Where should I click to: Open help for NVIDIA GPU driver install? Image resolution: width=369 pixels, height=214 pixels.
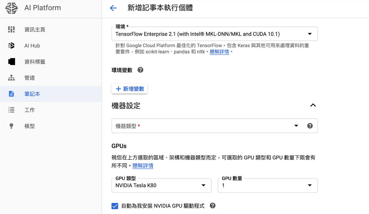(212, 206)
